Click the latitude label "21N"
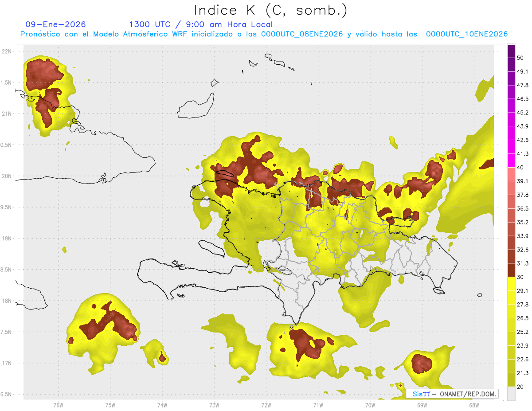Viewport: 532px width, 411px height. (8, 114)
